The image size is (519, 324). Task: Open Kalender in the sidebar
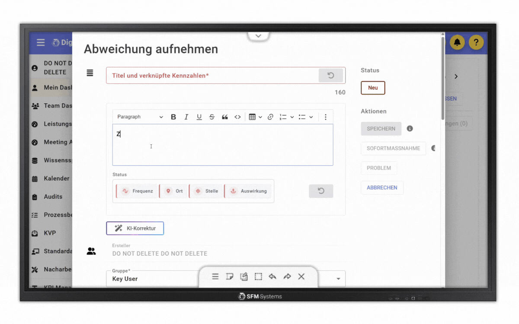click(56, 178)
